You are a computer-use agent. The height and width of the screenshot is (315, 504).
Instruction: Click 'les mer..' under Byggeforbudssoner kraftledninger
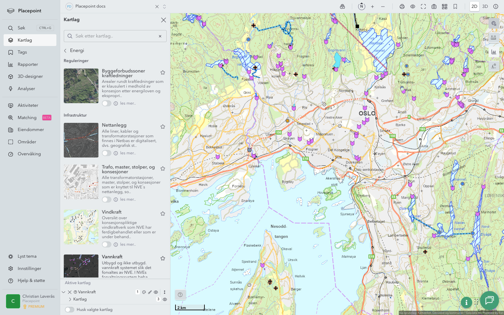pyautogui.click(x=128, y=103)
